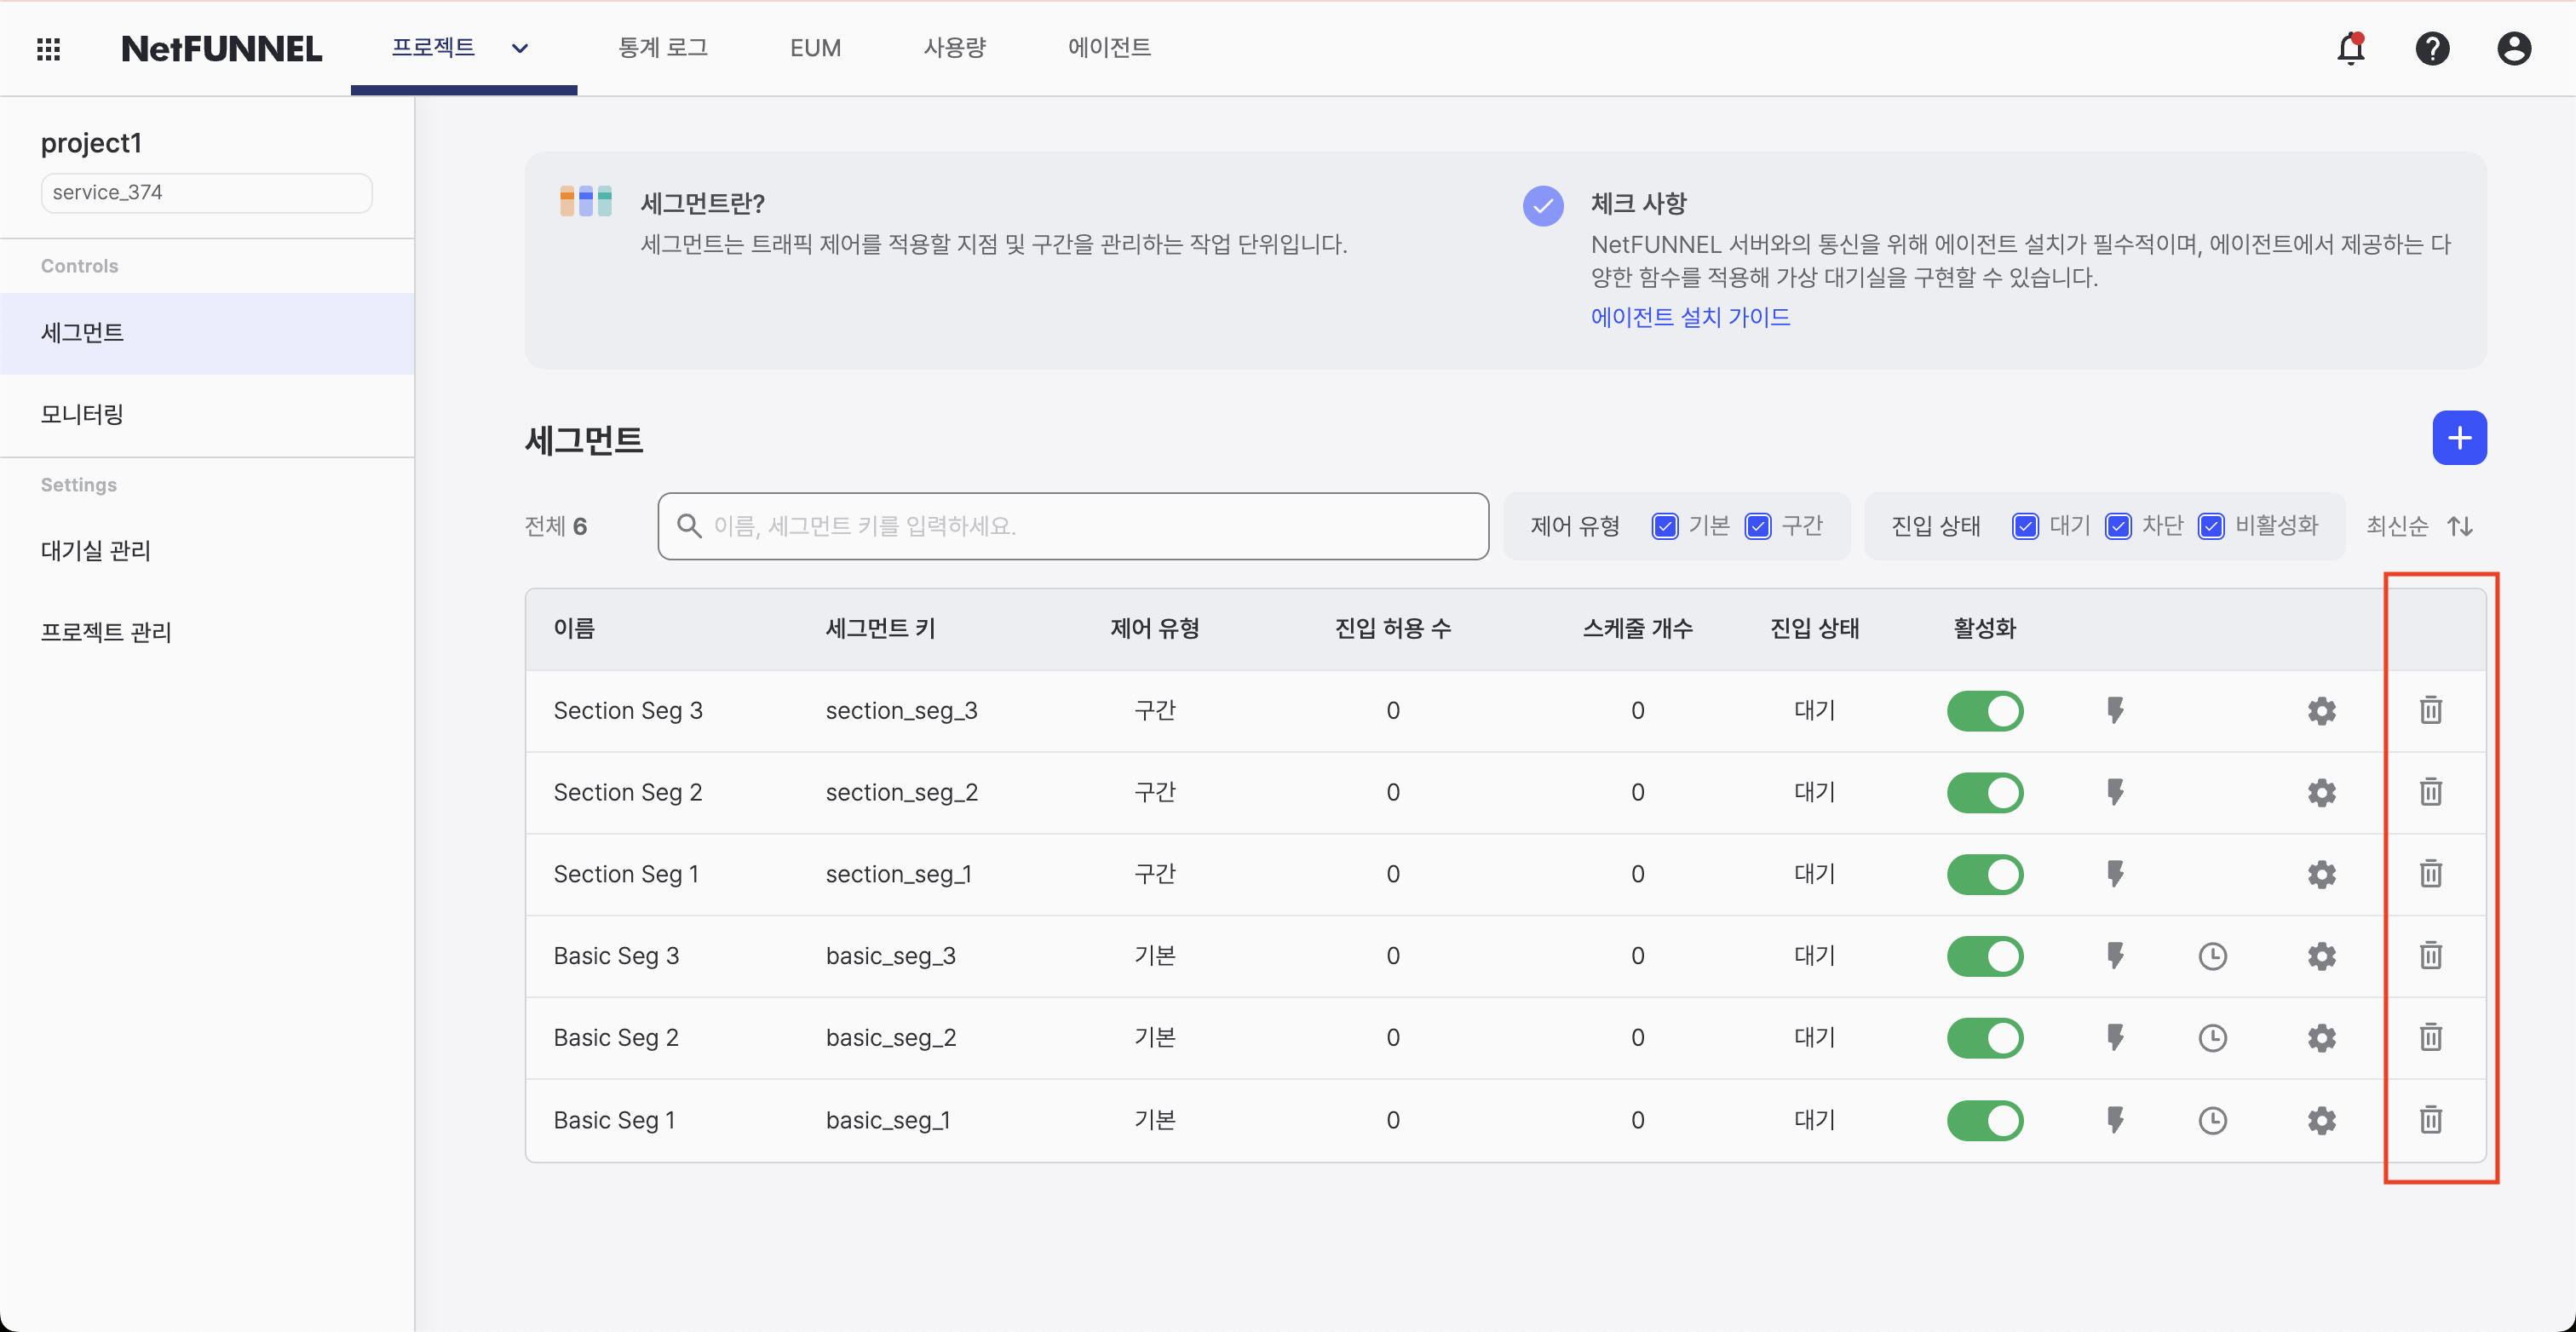Switch to the 통계 로그 tab
Screen dimensions: 2576x1332
click(x=662, y=48)
